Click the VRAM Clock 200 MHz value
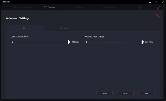The width and height of the screenshot is (166, 101). pos(149,42)
